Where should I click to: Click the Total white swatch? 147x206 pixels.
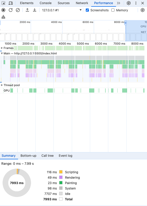[x=61, y=199]
